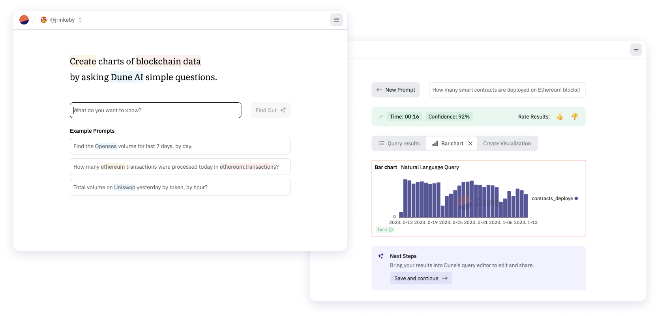
Task: Click the sparkle icon beside Next Steps
Action: pos(380,256)
